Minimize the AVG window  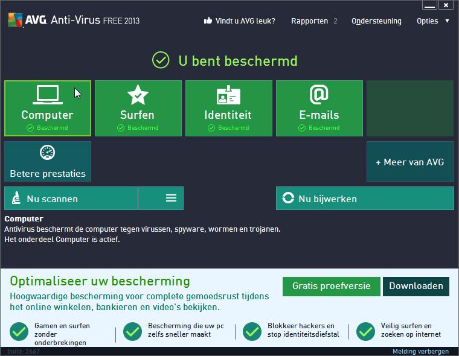[x=429, y=5]
